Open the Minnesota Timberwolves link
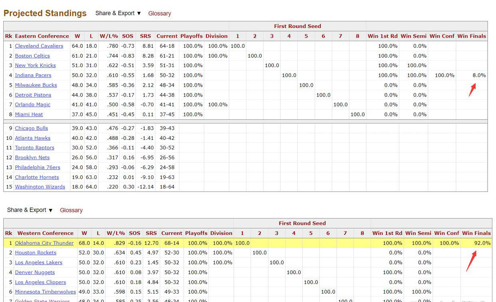This screenshot has height=302, width=496. (46, 292)
